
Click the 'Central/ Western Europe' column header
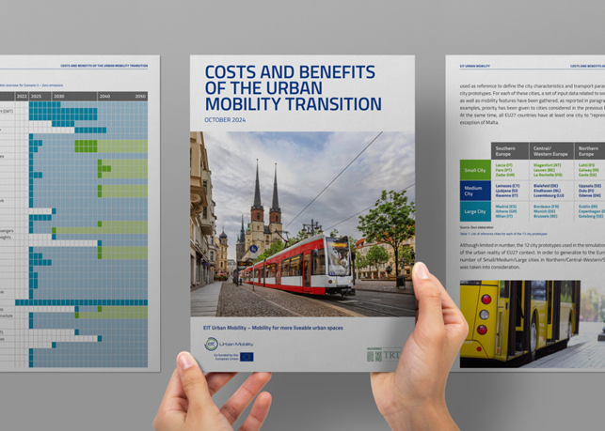coord(551,151)
